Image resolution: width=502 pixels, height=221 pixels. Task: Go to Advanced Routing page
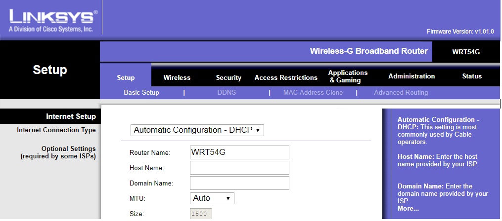(x=401, y=93)
